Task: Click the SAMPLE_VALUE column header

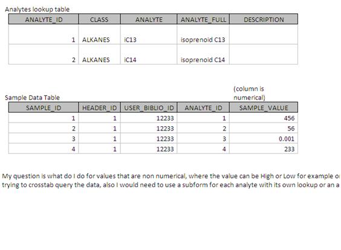Action: tap(264, 107)
